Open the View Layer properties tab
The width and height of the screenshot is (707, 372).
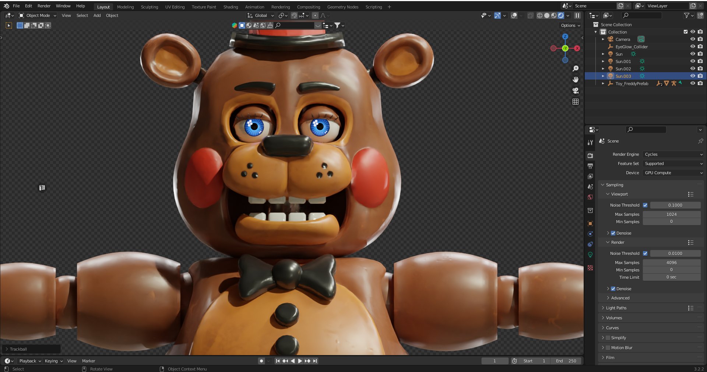590,176
